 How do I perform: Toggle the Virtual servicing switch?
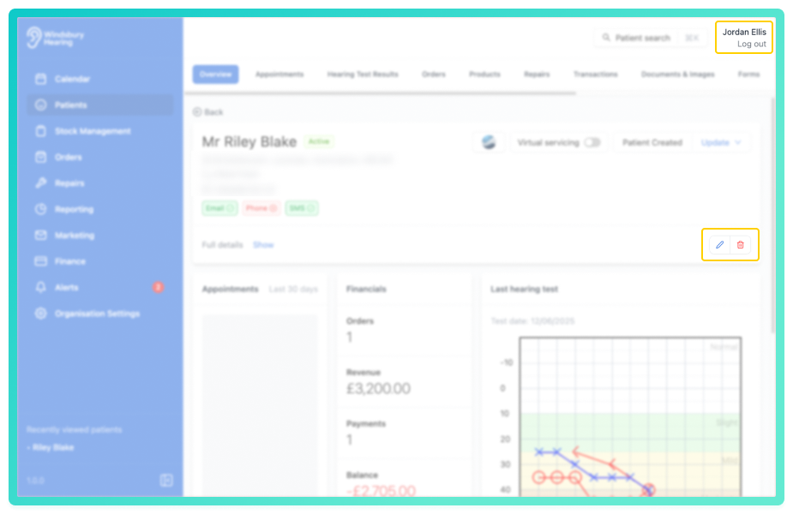(x=592, y=142)
